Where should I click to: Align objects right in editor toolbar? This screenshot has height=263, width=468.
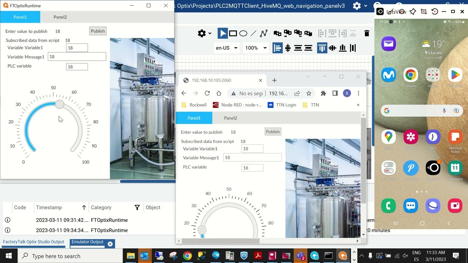[308, 48]
